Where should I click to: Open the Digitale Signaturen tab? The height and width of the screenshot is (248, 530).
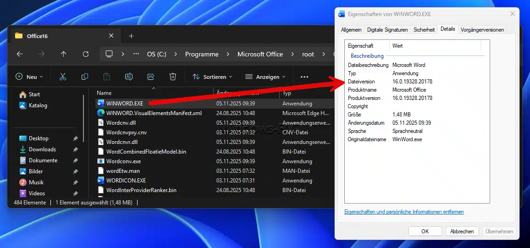click(x=387, y=30)
